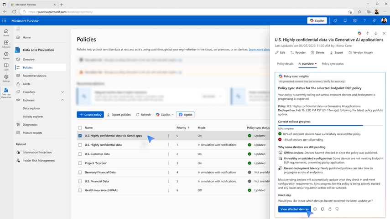The width and height of the screenshot is (390, 219).
Task: Open the app launcher waffle icon
Action: [x=4, y=20]
